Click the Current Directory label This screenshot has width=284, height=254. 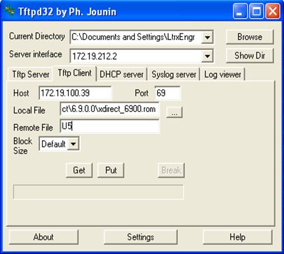(x=37, y=36)
